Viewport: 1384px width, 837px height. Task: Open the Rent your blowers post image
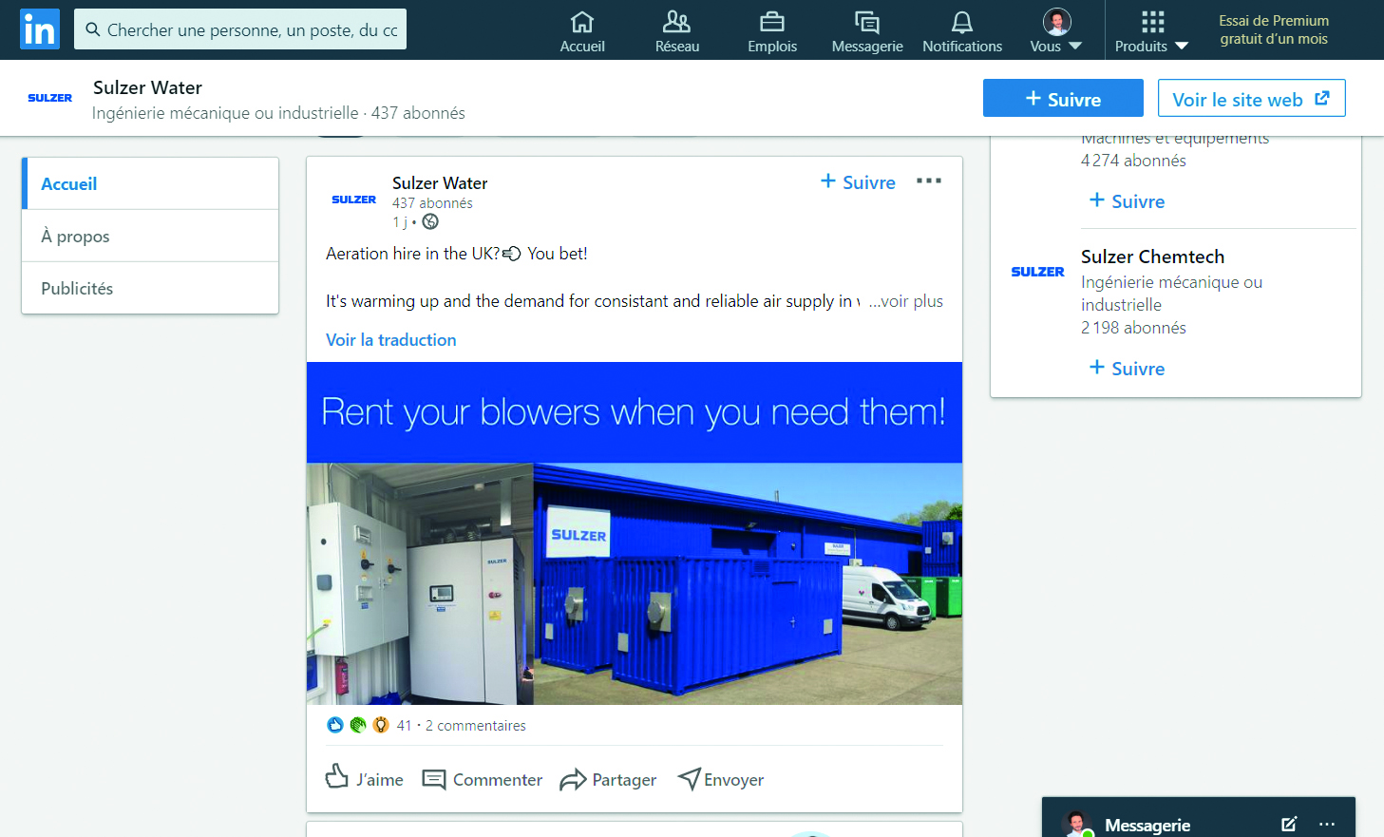635,533
